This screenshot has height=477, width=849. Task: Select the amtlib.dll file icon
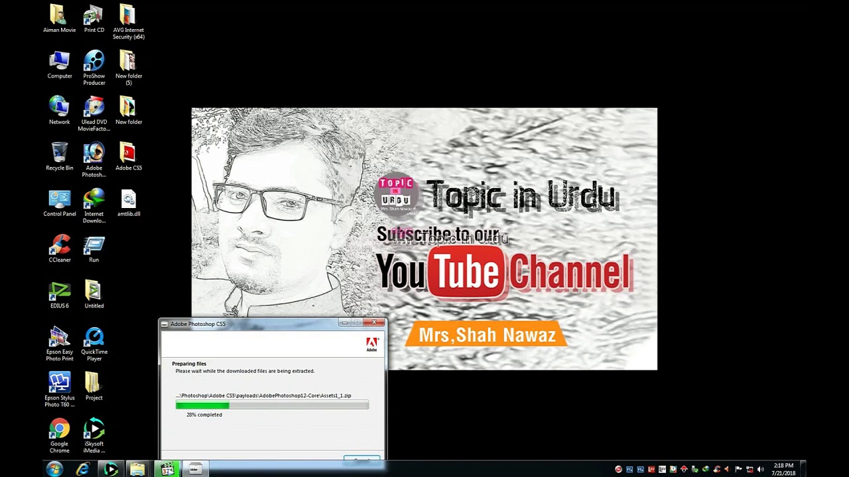(x=128, y=203)
